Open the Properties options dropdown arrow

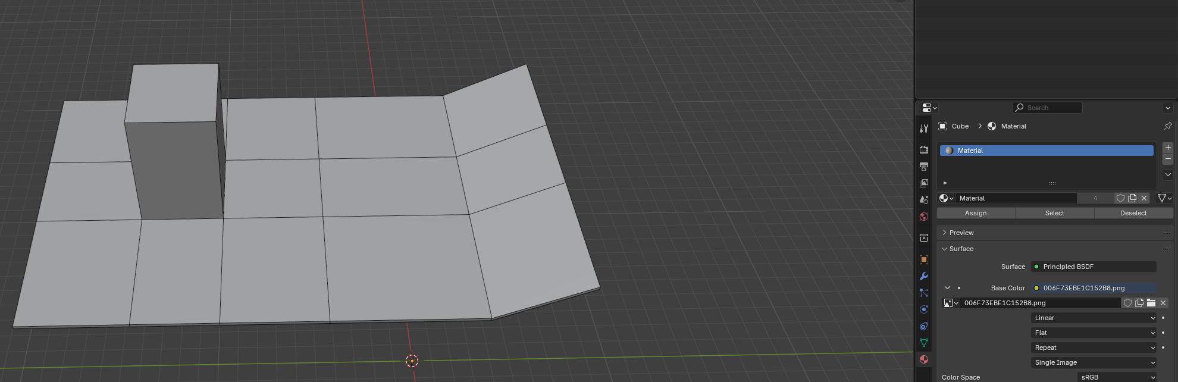click(1167, 108)
